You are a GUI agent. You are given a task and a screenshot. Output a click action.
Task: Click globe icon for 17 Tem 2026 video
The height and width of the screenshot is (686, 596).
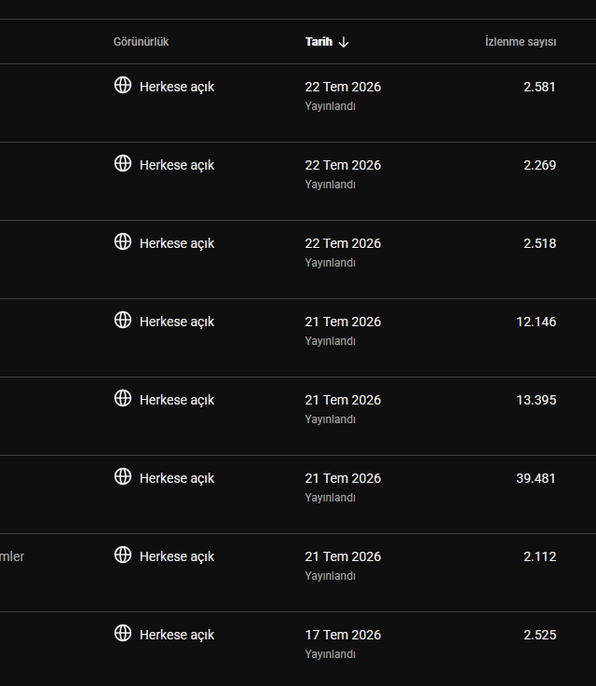[122, 633]
